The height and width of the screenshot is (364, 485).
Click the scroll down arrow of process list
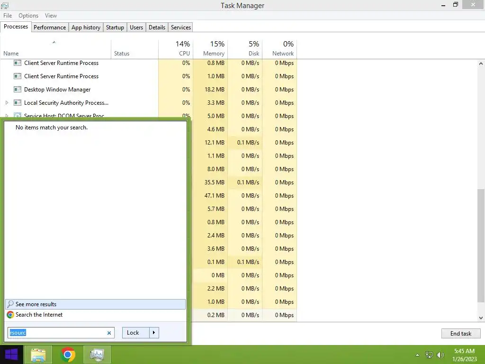pyautogui.click(x=481, y=318)
